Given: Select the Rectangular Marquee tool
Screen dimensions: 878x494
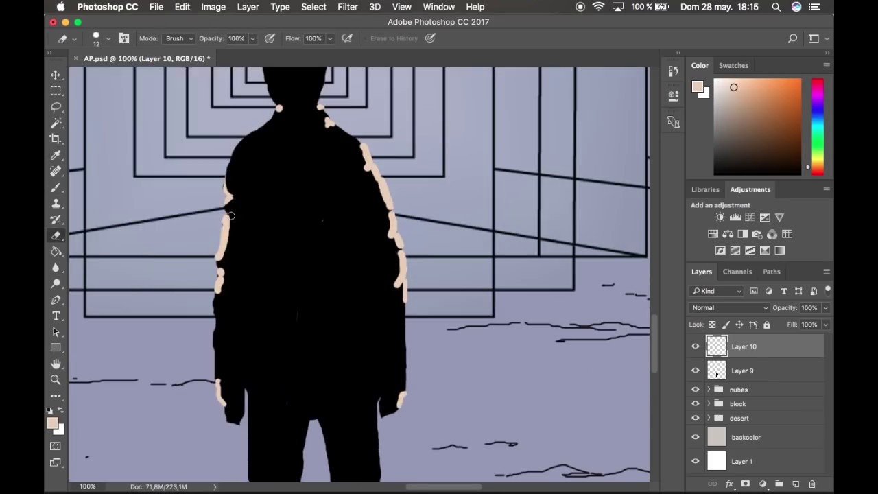Looking at the screenshot, I should (x=56, y=91).
